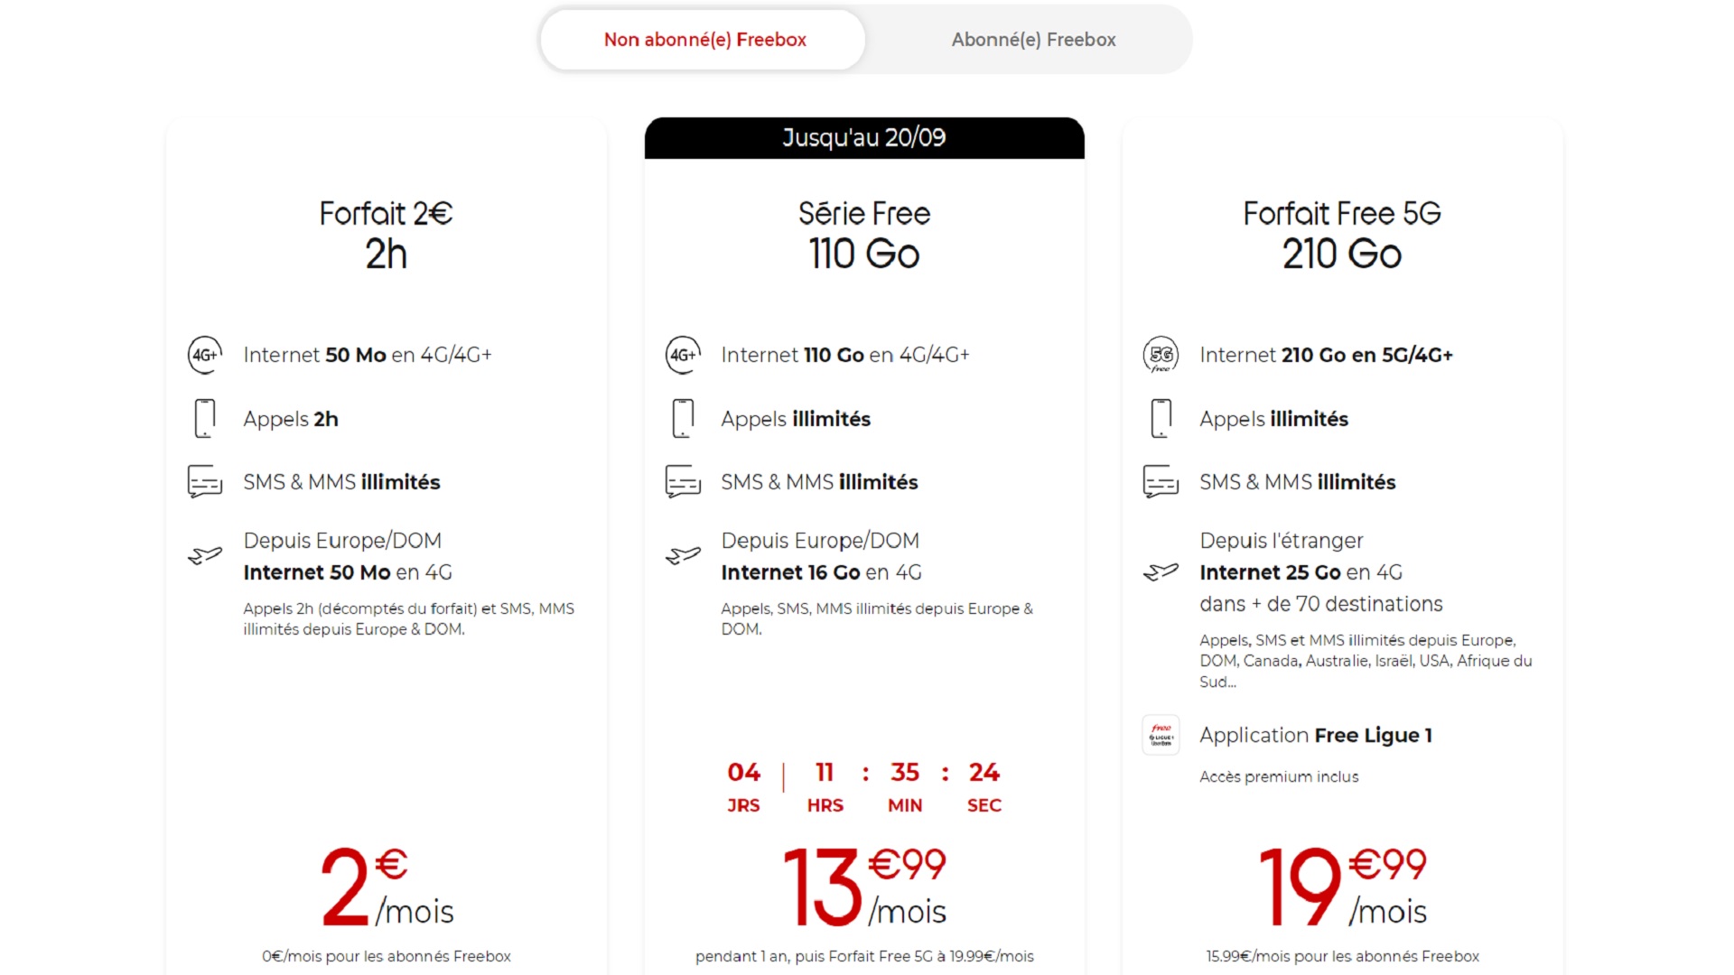Screen dimensions: 1734x975
Task: Click the airplane icon beside Depuis l'étranger
Action: coord(1161,571)
